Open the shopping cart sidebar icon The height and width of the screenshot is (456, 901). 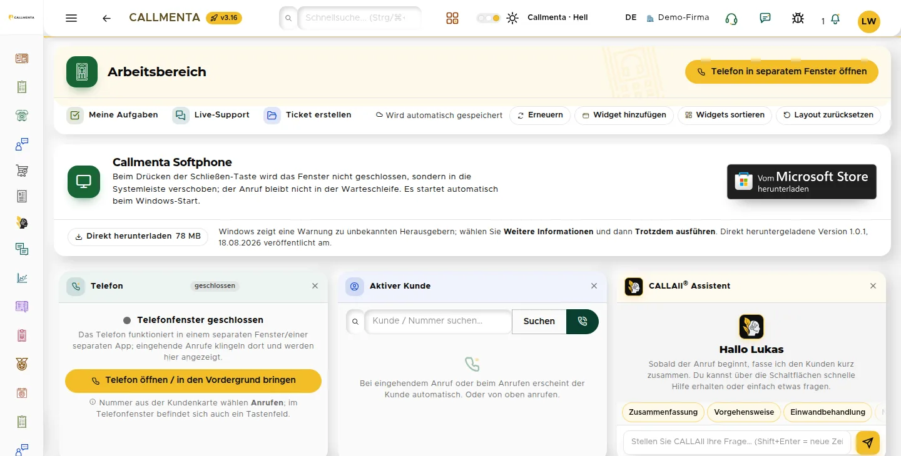pyautogui.click(x=22, y=171)
